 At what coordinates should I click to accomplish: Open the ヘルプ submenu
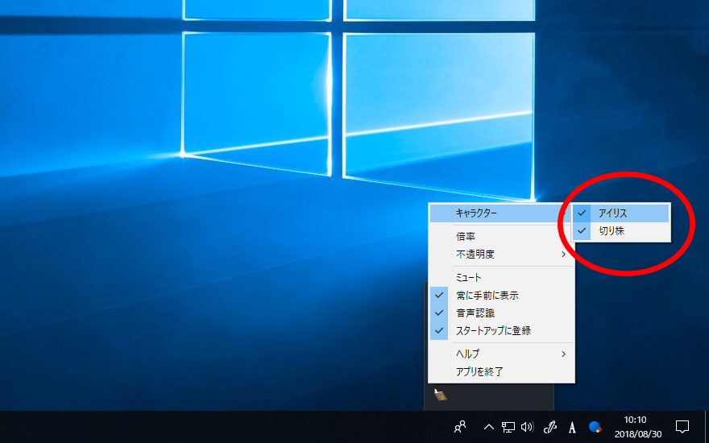coord(501,354)
